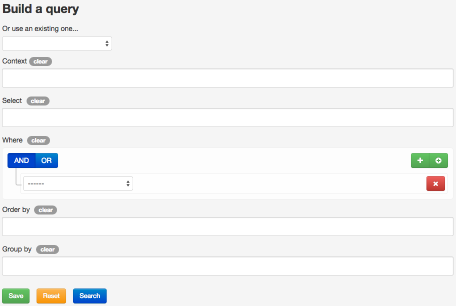The height and width of the screenshot is (306, 456).
Task: Toggle the OR operator
Action: [x=47, y=160]
